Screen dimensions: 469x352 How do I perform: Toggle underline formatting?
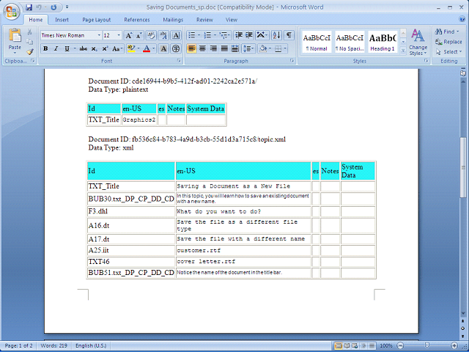click(67, 48)
